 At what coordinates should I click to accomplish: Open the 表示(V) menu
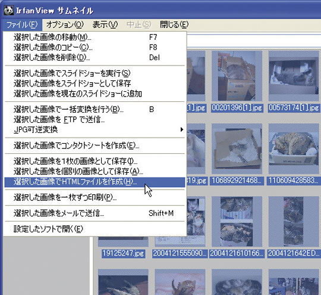tap(105, 25)
